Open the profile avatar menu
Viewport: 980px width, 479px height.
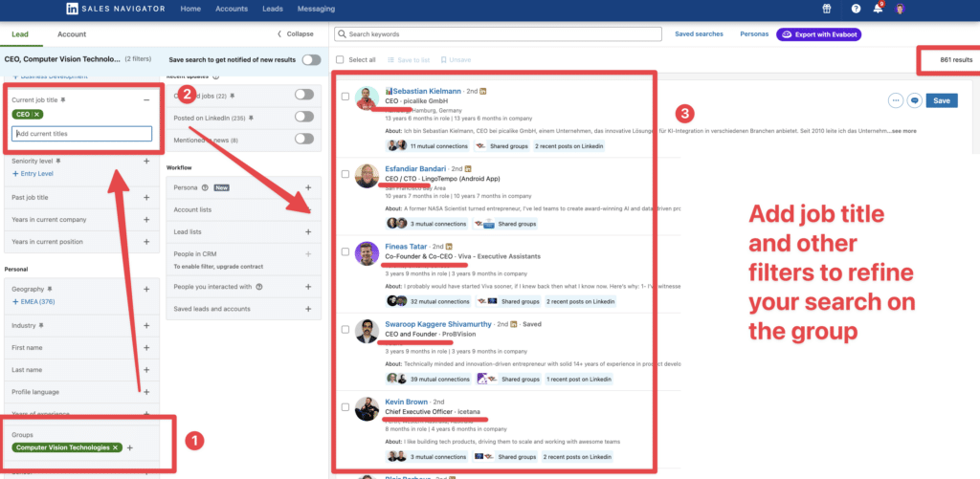pyautogui.click(x=900, y=9)
